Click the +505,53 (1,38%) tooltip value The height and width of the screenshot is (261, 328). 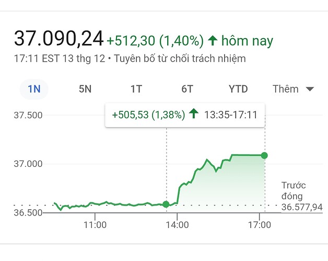click(x=148, y=115)
